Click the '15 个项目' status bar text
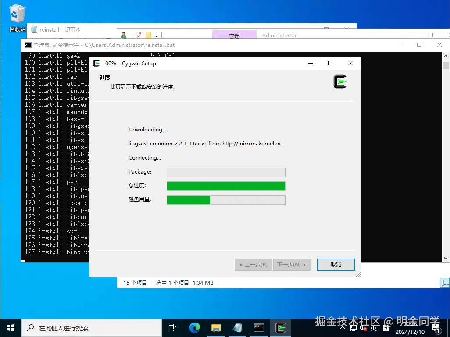 [x=135, y=283]
